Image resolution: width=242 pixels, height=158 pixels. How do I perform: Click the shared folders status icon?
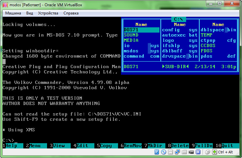click(184, 152)
